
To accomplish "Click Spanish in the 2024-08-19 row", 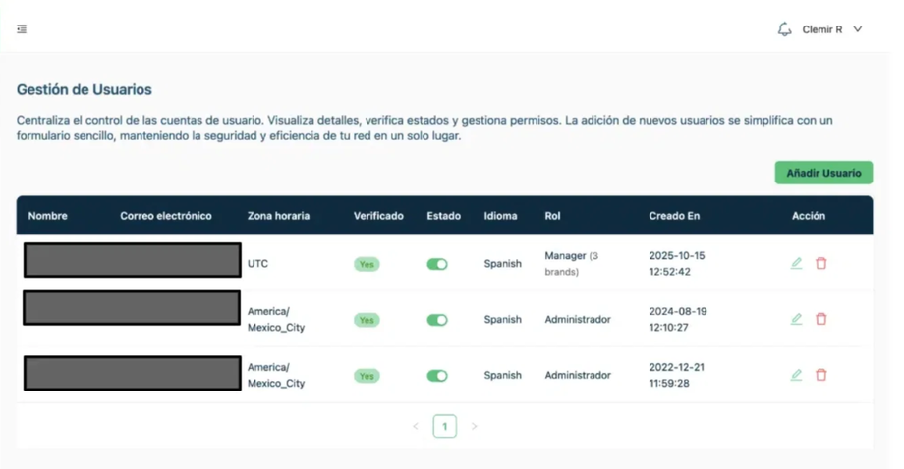I will [x=503, y=320].
